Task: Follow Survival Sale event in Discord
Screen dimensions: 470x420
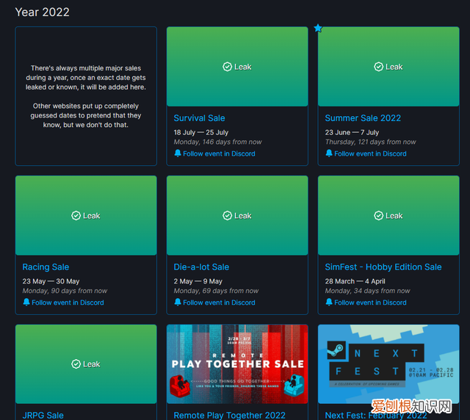Action: coord(219,153)
